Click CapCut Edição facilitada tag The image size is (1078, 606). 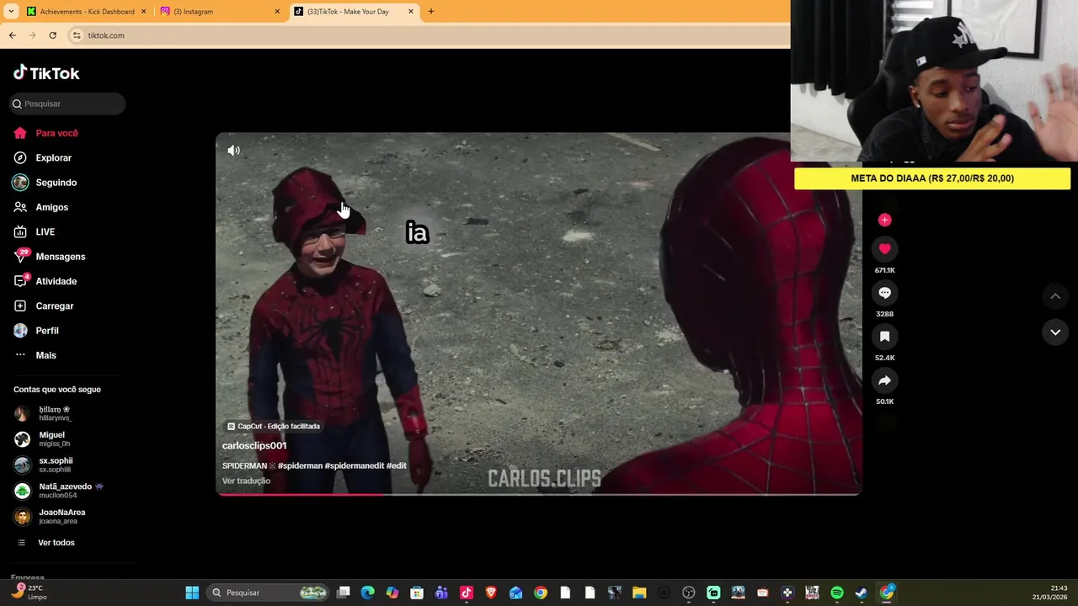(274, 426)
